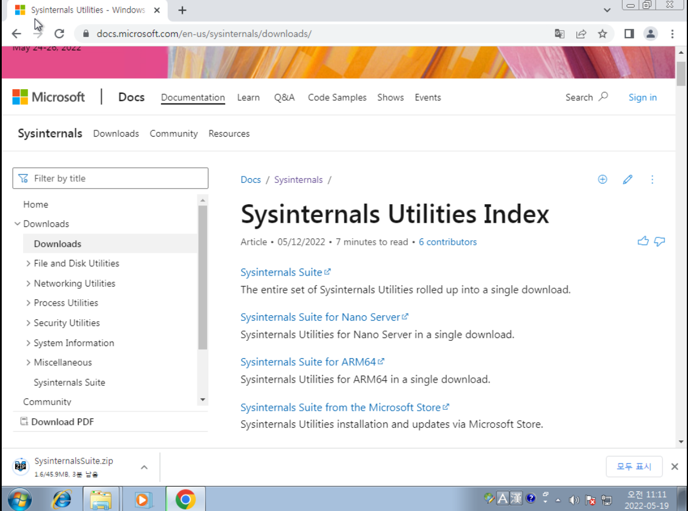Open Sysinternals Suite for ARM64 link
Screen dimensions: 688x511
click(312, 362)
